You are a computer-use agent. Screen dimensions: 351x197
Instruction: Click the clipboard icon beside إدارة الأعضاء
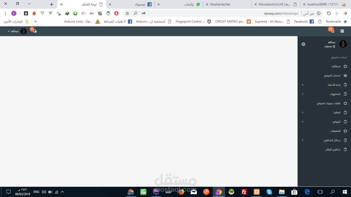tap(345, 85)
